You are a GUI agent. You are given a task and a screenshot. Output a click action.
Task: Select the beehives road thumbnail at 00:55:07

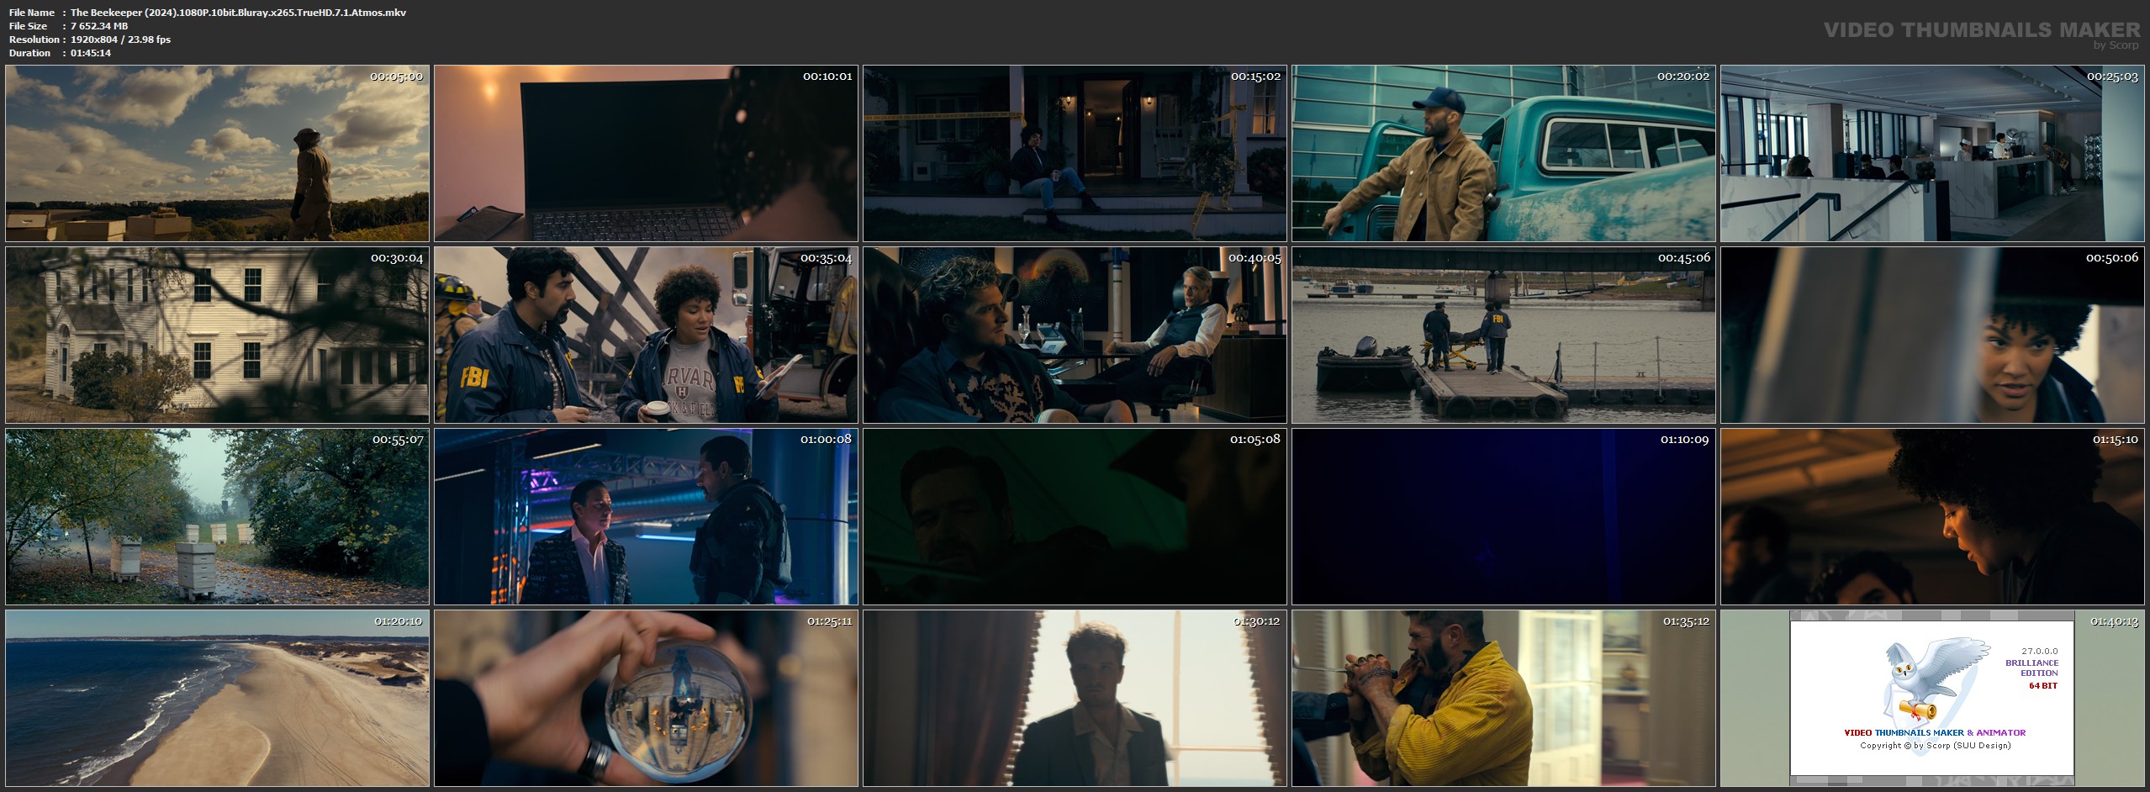point(217,516)
